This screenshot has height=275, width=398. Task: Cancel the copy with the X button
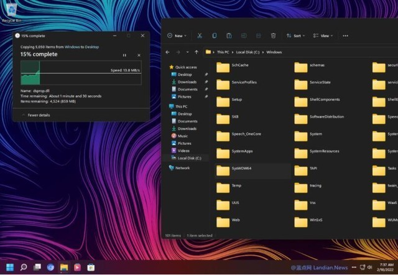(x=139, y=55)
